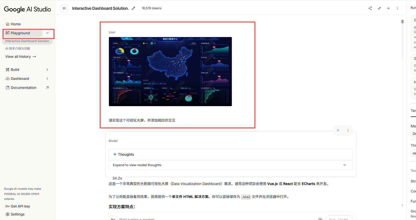Screen dimensions: 416x220
Task: Edit the prompt title with pencil icon
Action: 133,8
